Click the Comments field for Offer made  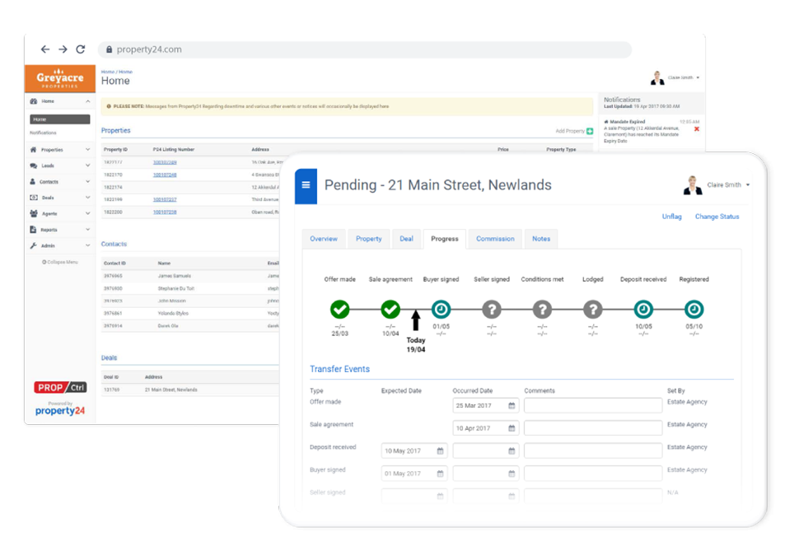pos(592,404)
